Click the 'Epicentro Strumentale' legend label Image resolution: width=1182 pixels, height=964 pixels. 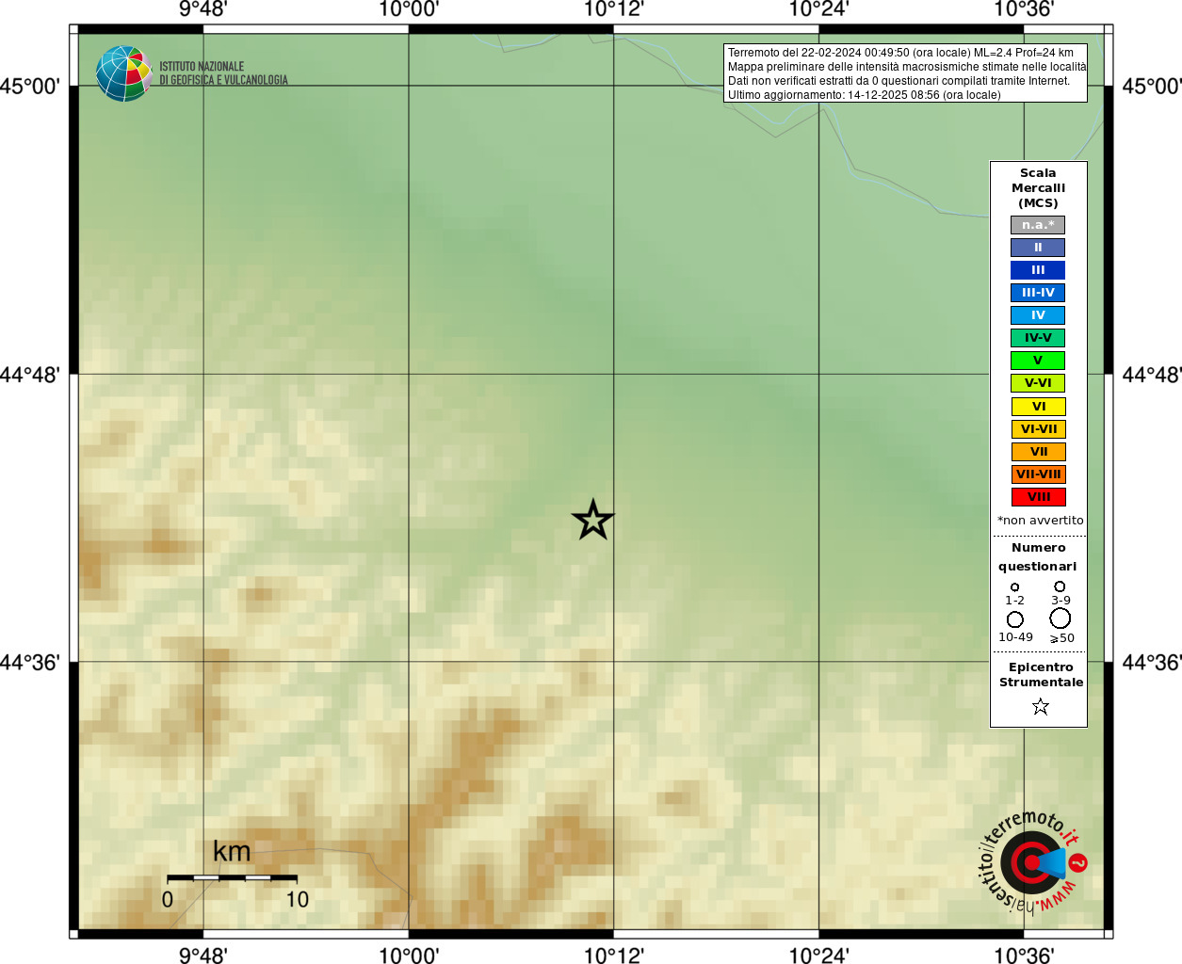tap(1041, 675)
